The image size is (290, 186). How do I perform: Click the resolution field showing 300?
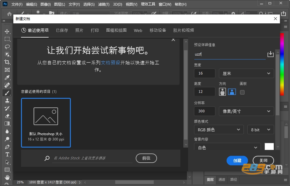[205, 111]
